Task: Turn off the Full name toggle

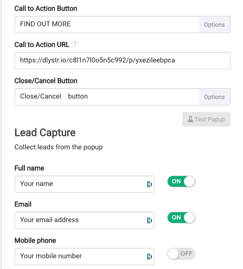Action: pyautogui.click(x=181, y=182)
